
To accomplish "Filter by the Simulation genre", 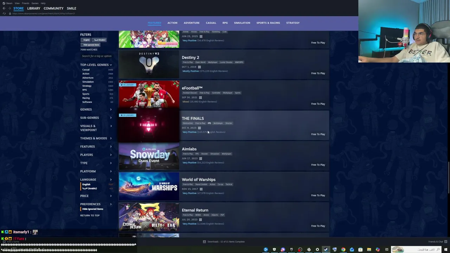I will click(x=88, y=82).
